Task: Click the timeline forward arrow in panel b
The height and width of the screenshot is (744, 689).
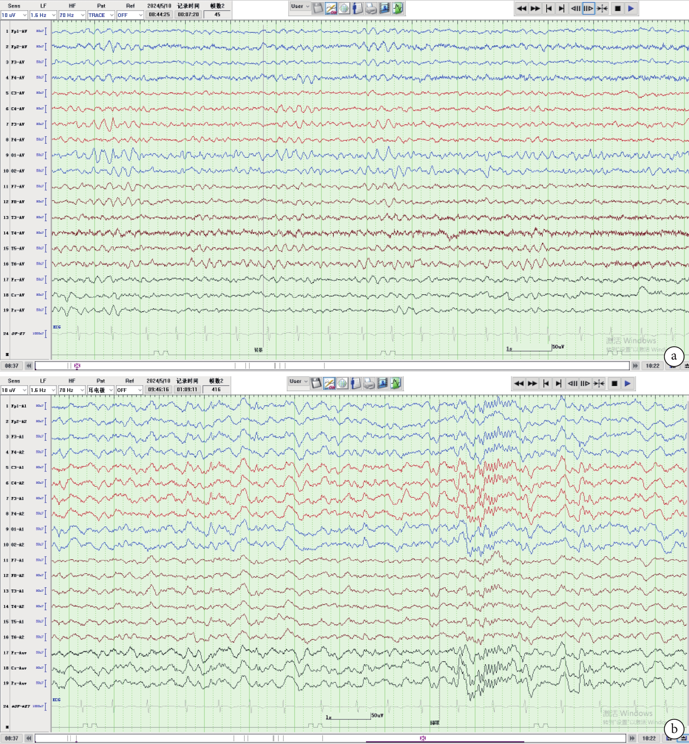Action: point(632,738)
